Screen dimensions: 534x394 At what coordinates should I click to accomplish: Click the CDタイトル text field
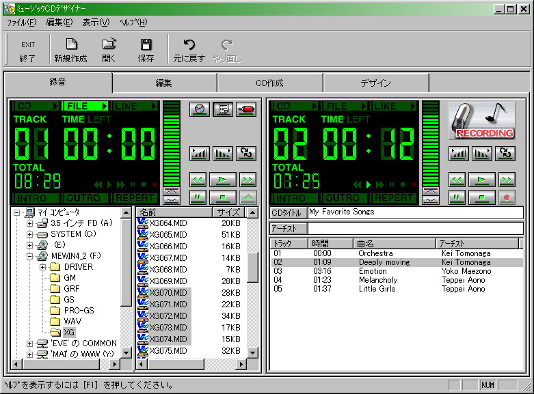(415, 212)
